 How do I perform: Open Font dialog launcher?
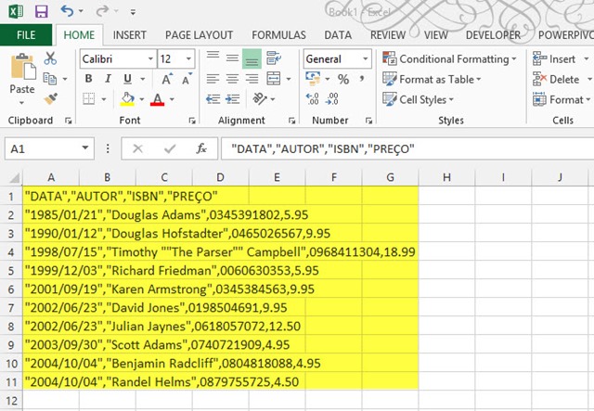pyautogui.click(x=192, y=121)
